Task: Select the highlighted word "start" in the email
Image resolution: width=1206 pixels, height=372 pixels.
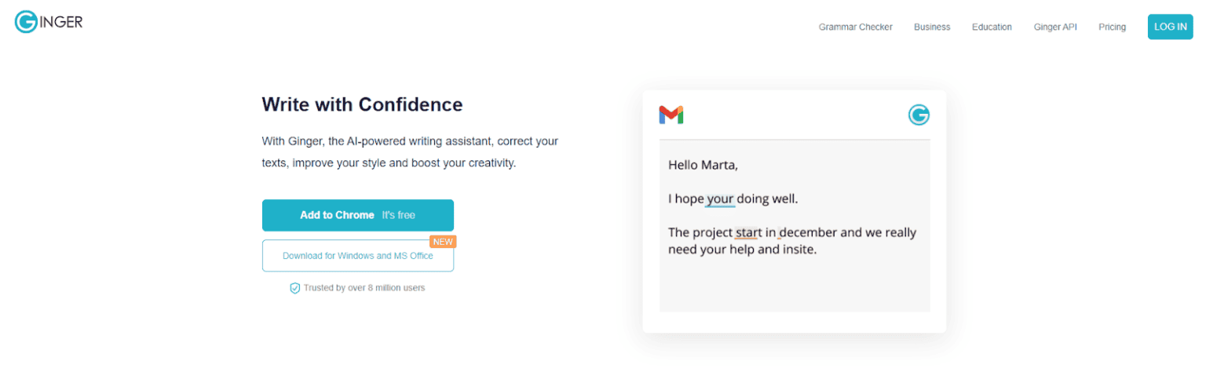Action: coord(748,233)
